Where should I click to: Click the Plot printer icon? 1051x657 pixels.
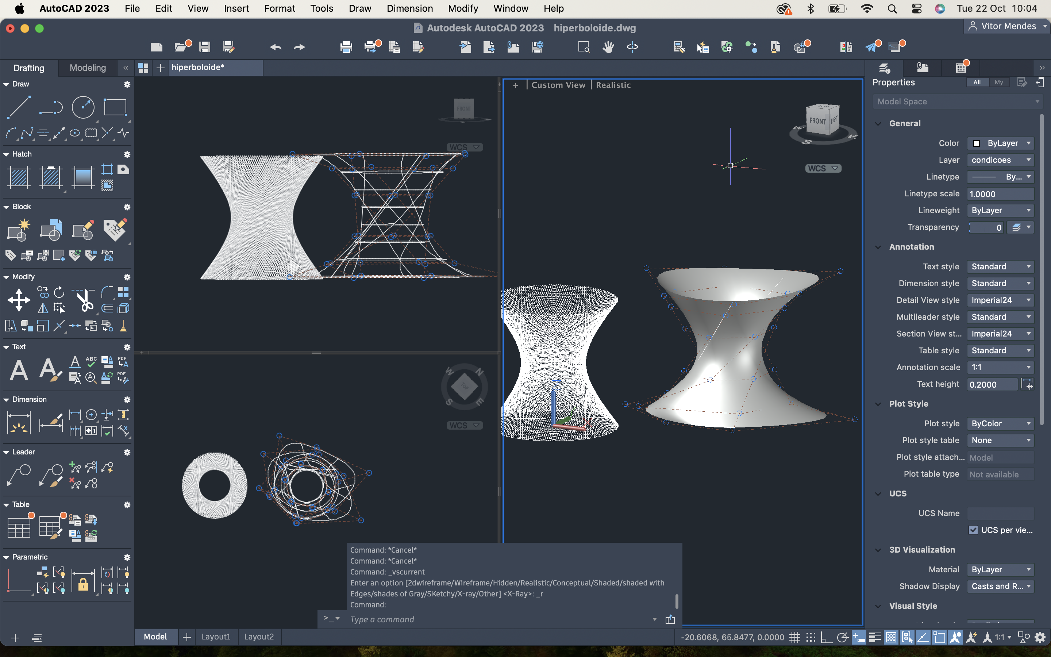pyautogui.click(x=346, y=47)
